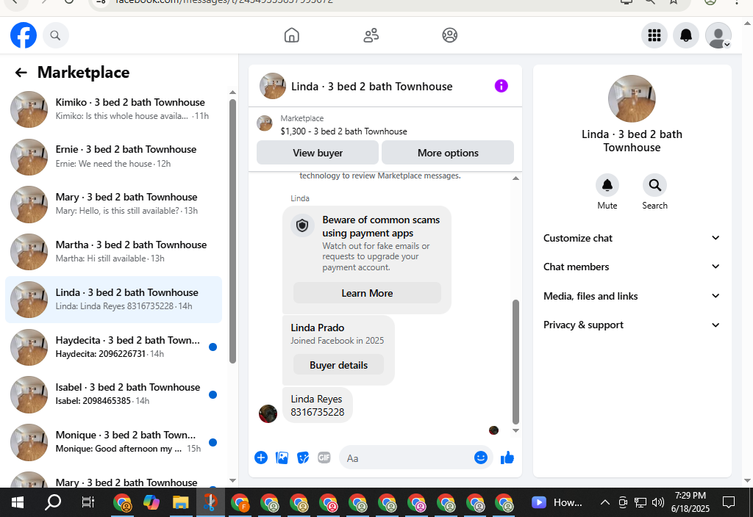Click the 'Linda Reyes 8316735228' message
753x517 pixels.
pyautogui.click(x=318, y=405)
